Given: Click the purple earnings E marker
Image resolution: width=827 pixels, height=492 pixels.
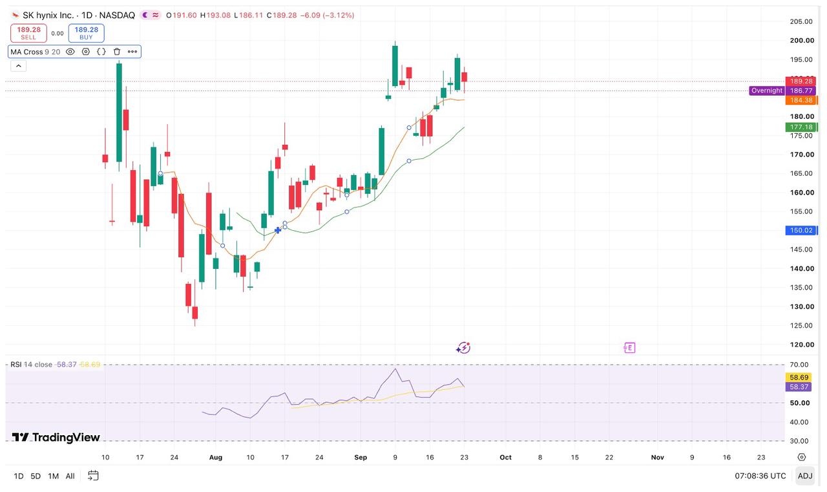Looking at the screenshot, I should pos(629,348).
